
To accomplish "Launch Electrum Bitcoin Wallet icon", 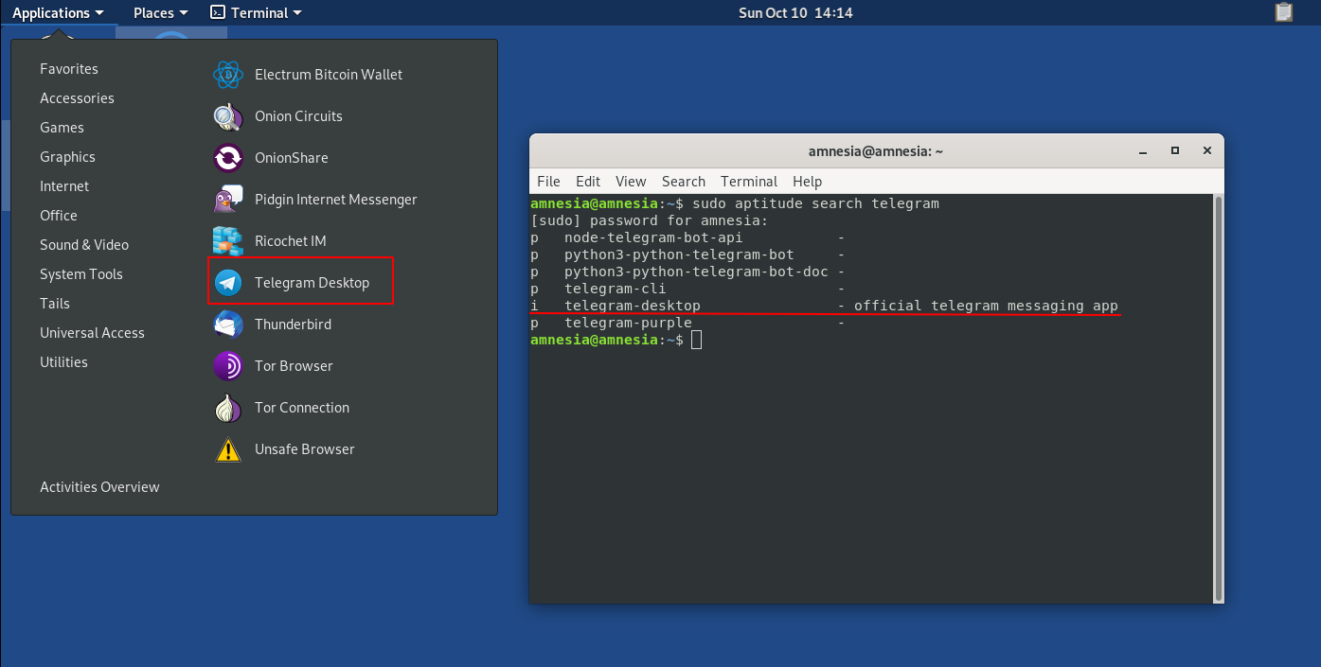I will [x=228, y=75].
